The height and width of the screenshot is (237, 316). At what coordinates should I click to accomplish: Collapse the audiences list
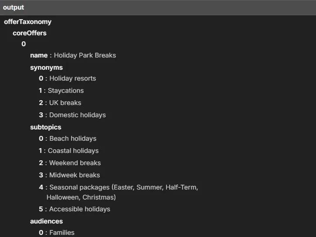click(46, 221)
